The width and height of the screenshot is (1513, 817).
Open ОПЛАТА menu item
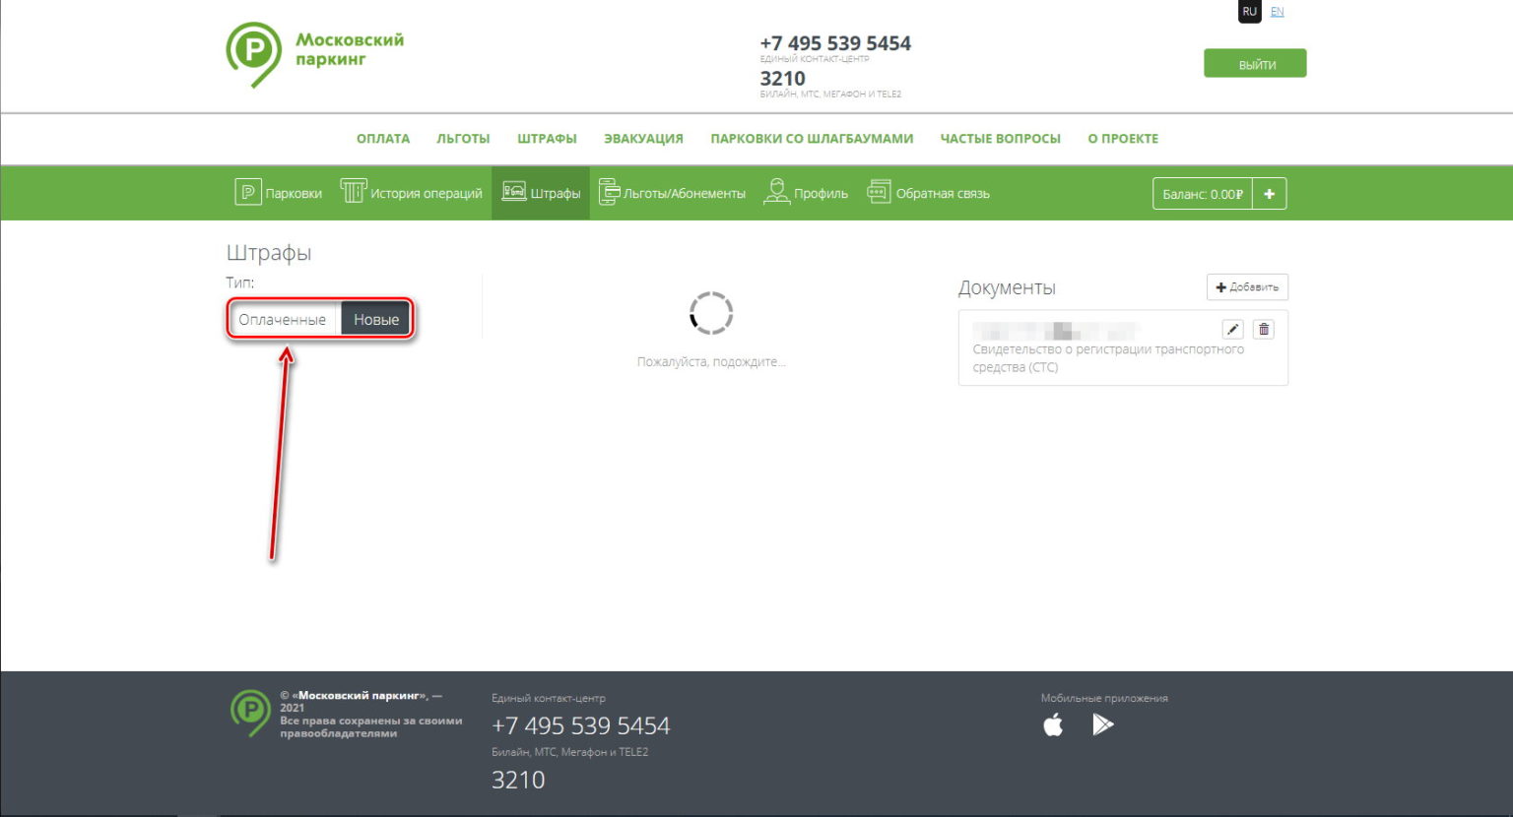383,139
